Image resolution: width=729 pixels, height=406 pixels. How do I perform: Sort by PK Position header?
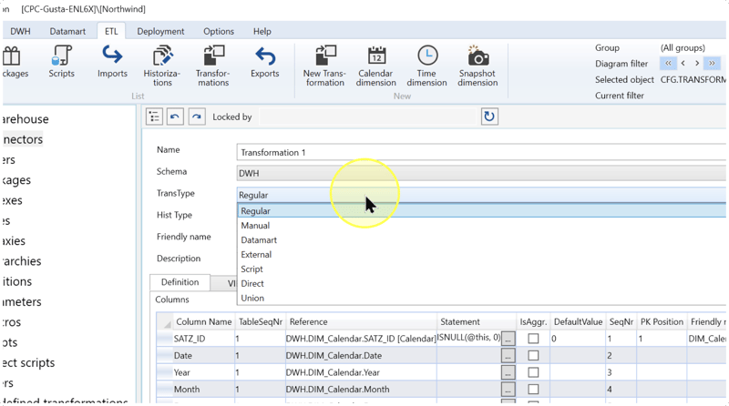(662, 322)
